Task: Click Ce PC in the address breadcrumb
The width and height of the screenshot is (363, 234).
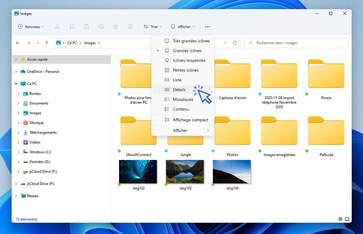Action: pos(72,43)
